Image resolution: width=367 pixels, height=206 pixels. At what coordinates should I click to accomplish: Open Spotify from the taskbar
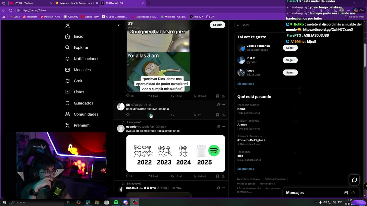coord(116,202)
